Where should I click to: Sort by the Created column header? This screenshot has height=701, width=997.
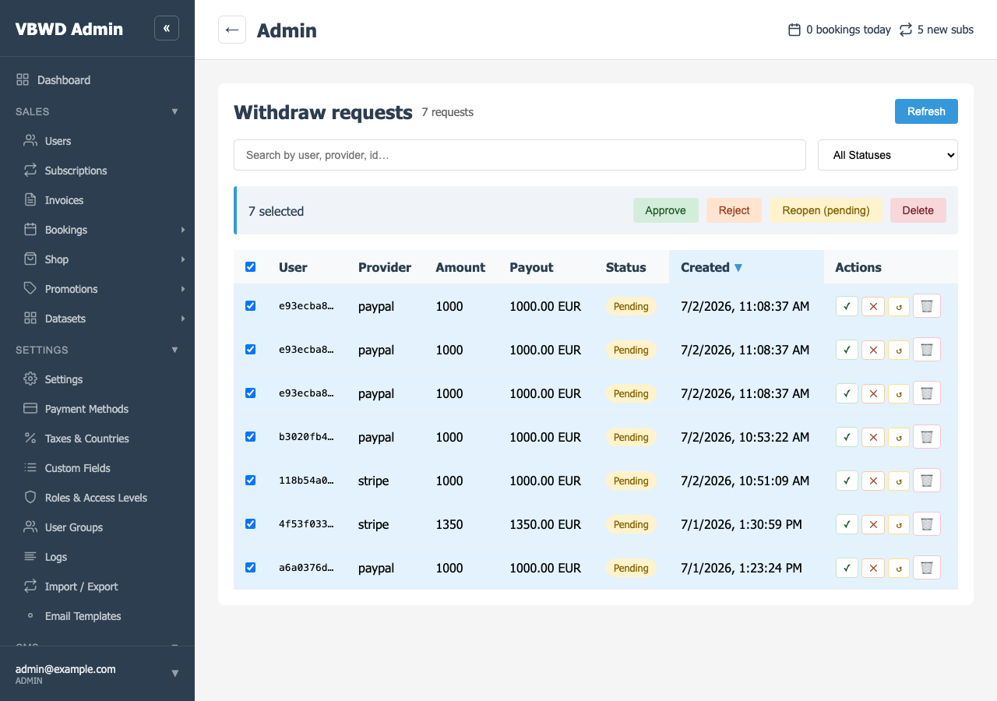click(x=746, y=267)
